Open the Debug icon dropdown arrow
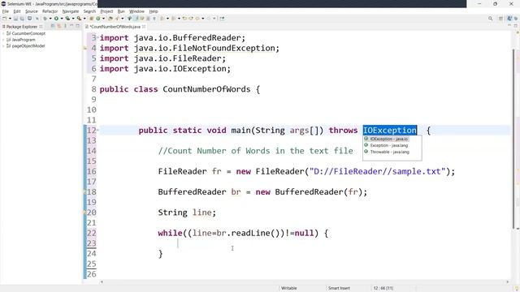 pos(50,19)
